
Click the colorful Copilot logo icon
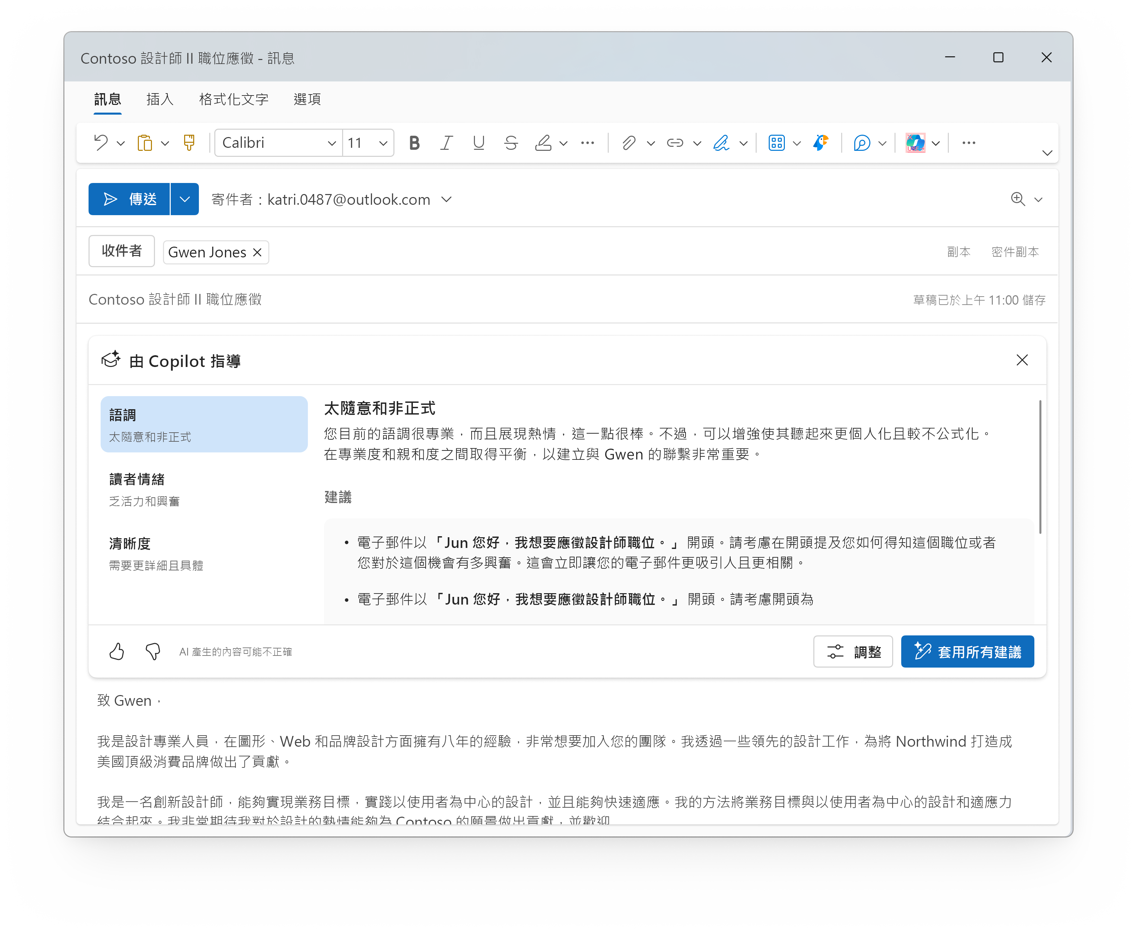(915, 143)
